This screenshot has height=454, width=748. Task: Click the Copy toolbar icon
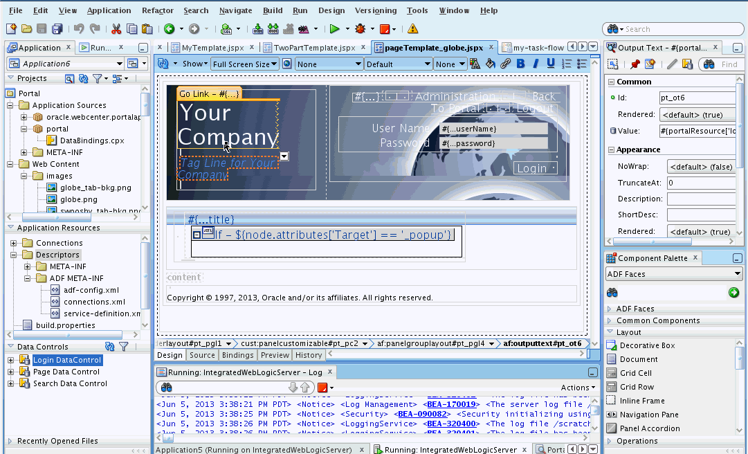pos(131,29)
